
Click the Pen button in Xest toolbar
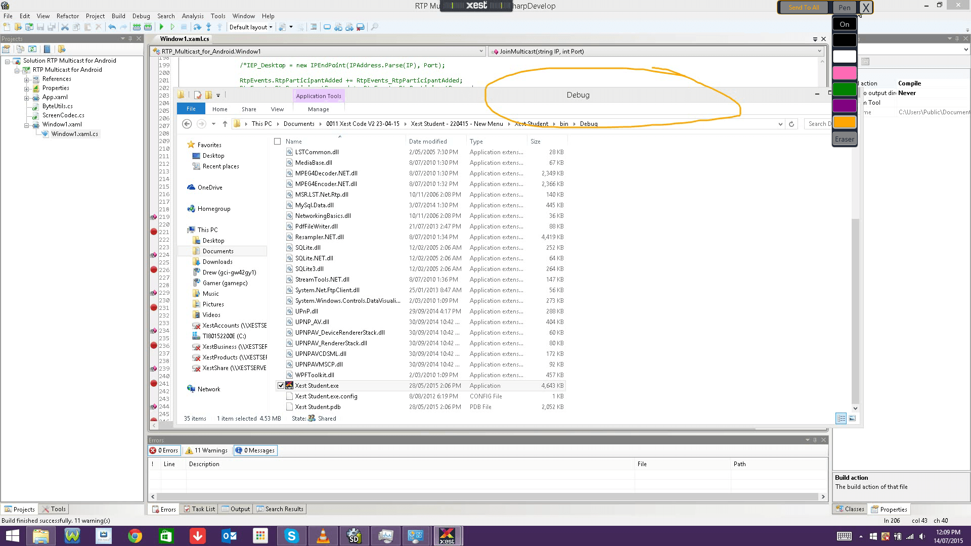845,7
